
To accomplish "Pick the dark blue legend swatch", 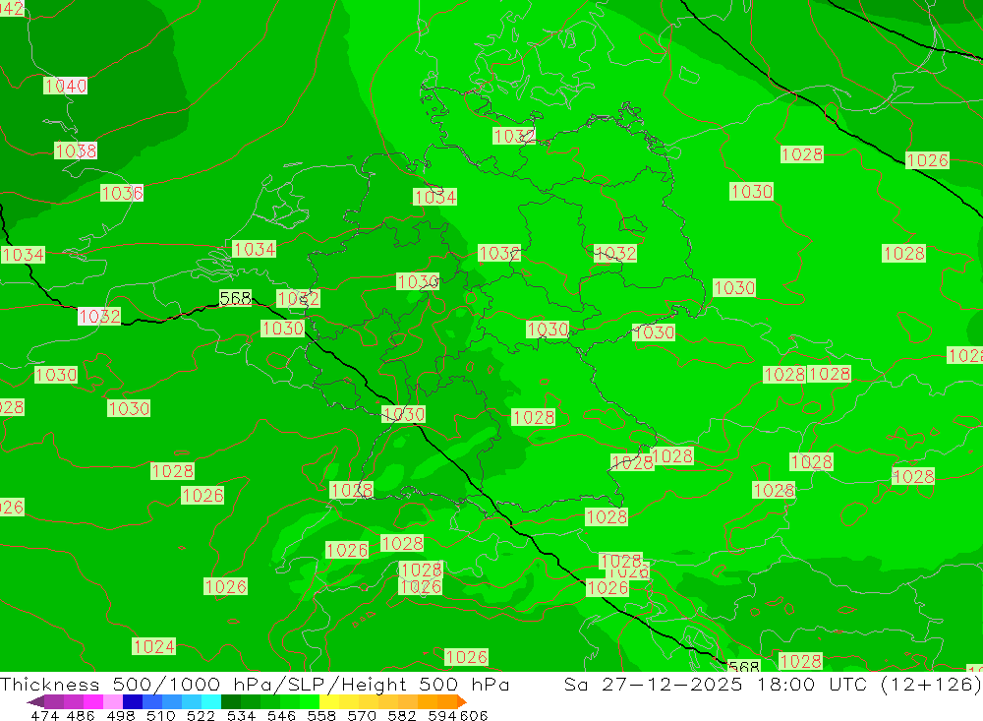I will tap(133, 701).
